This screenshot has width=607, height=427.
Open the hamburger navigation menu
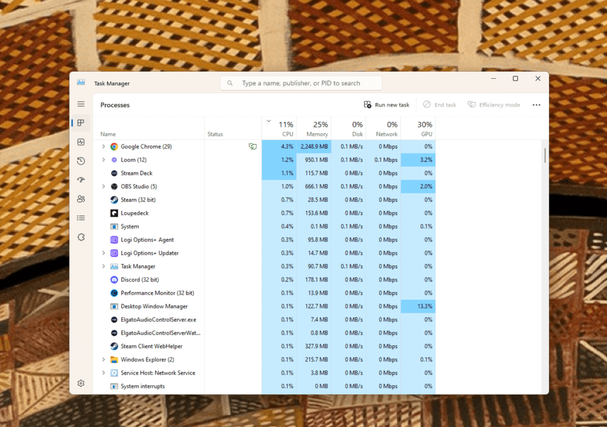[81, 104]
